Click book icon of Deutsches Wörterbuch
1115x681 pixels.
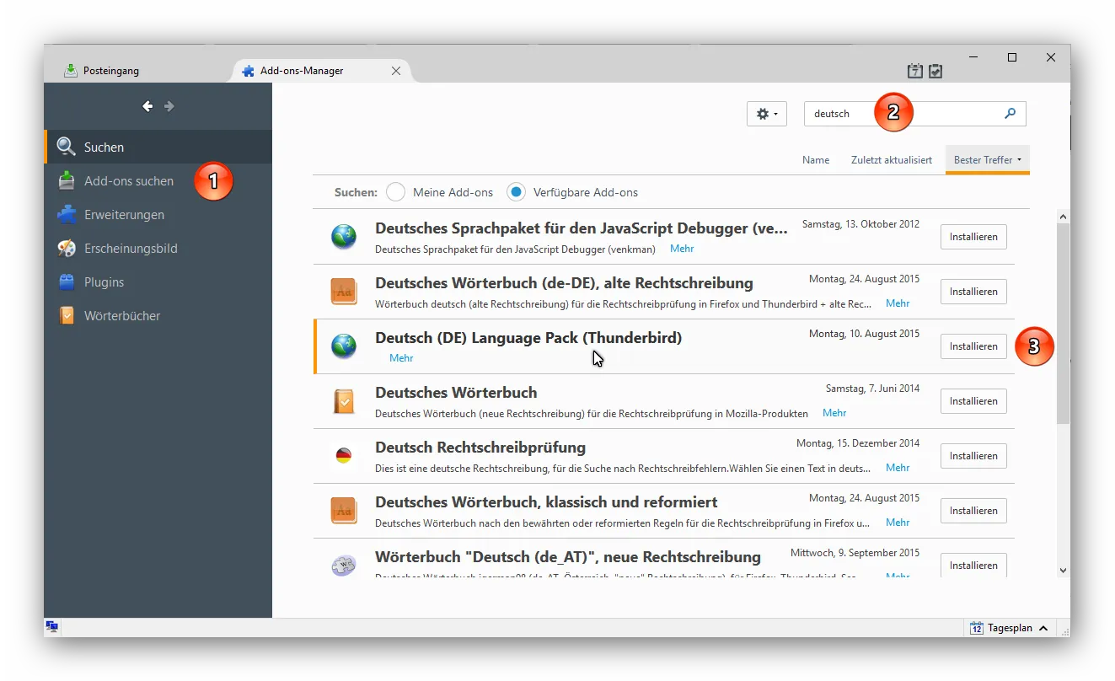pos(343,401)
